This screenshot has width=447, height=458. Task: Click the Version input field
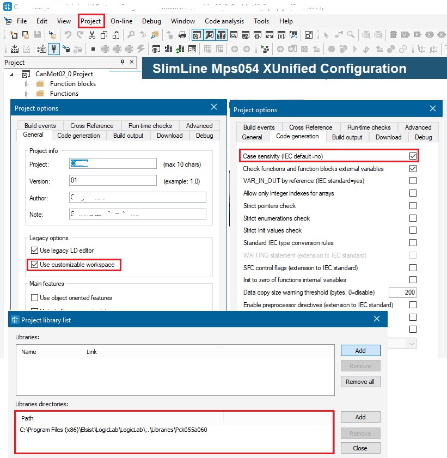(x=113, y=180)
